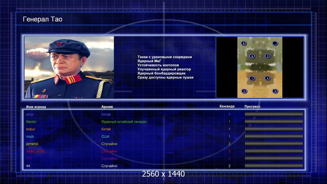Screen dimensions: 327x184
Task: Select player name 'bobur'
Action: [x=30, y=129]
